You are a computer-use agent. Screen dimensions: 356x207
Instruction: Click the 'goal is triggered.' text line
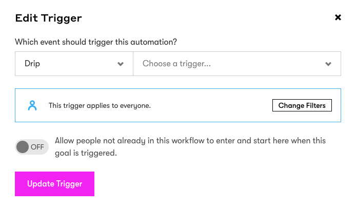tap(86, 153)
